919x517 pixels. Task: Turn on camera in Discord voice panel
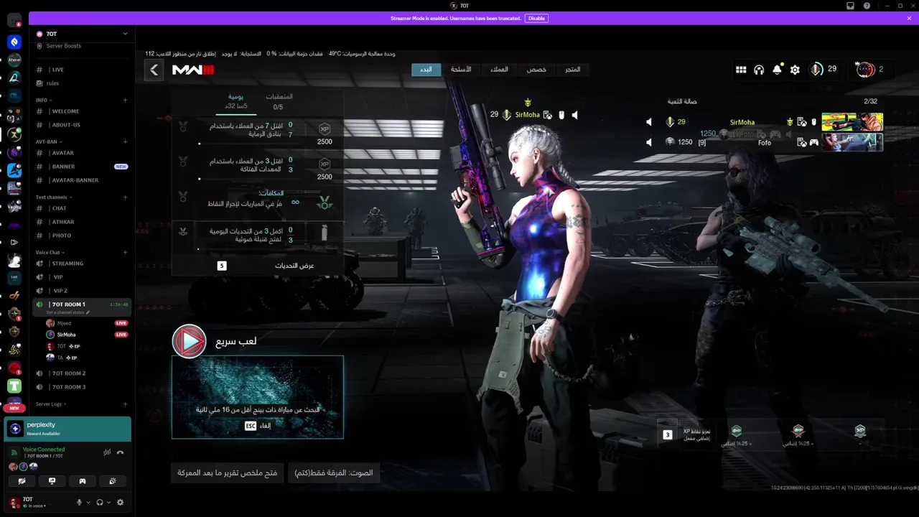click(x=22, y=481)
